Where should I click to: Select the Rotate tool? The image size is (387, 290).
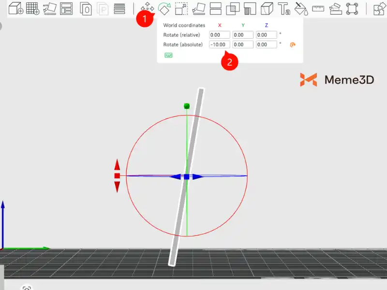coord(164,9)
